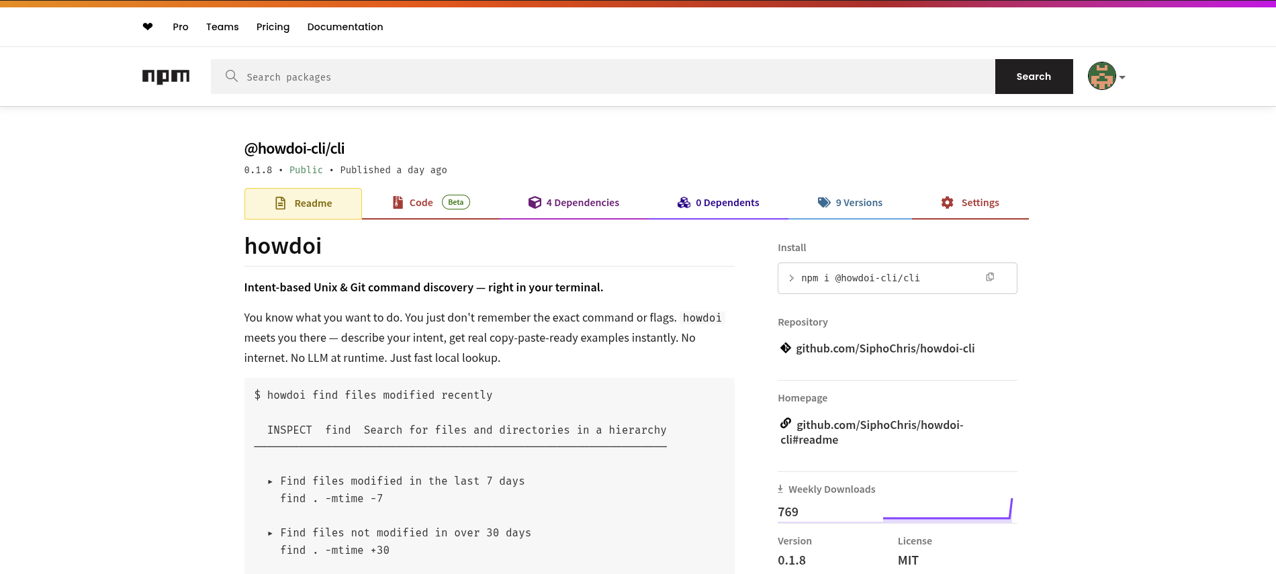Image resolution: width=1276 pixels, height=574 pixels.
Task: Click the Dependencies cube icon
Action: tap(535, 202)
